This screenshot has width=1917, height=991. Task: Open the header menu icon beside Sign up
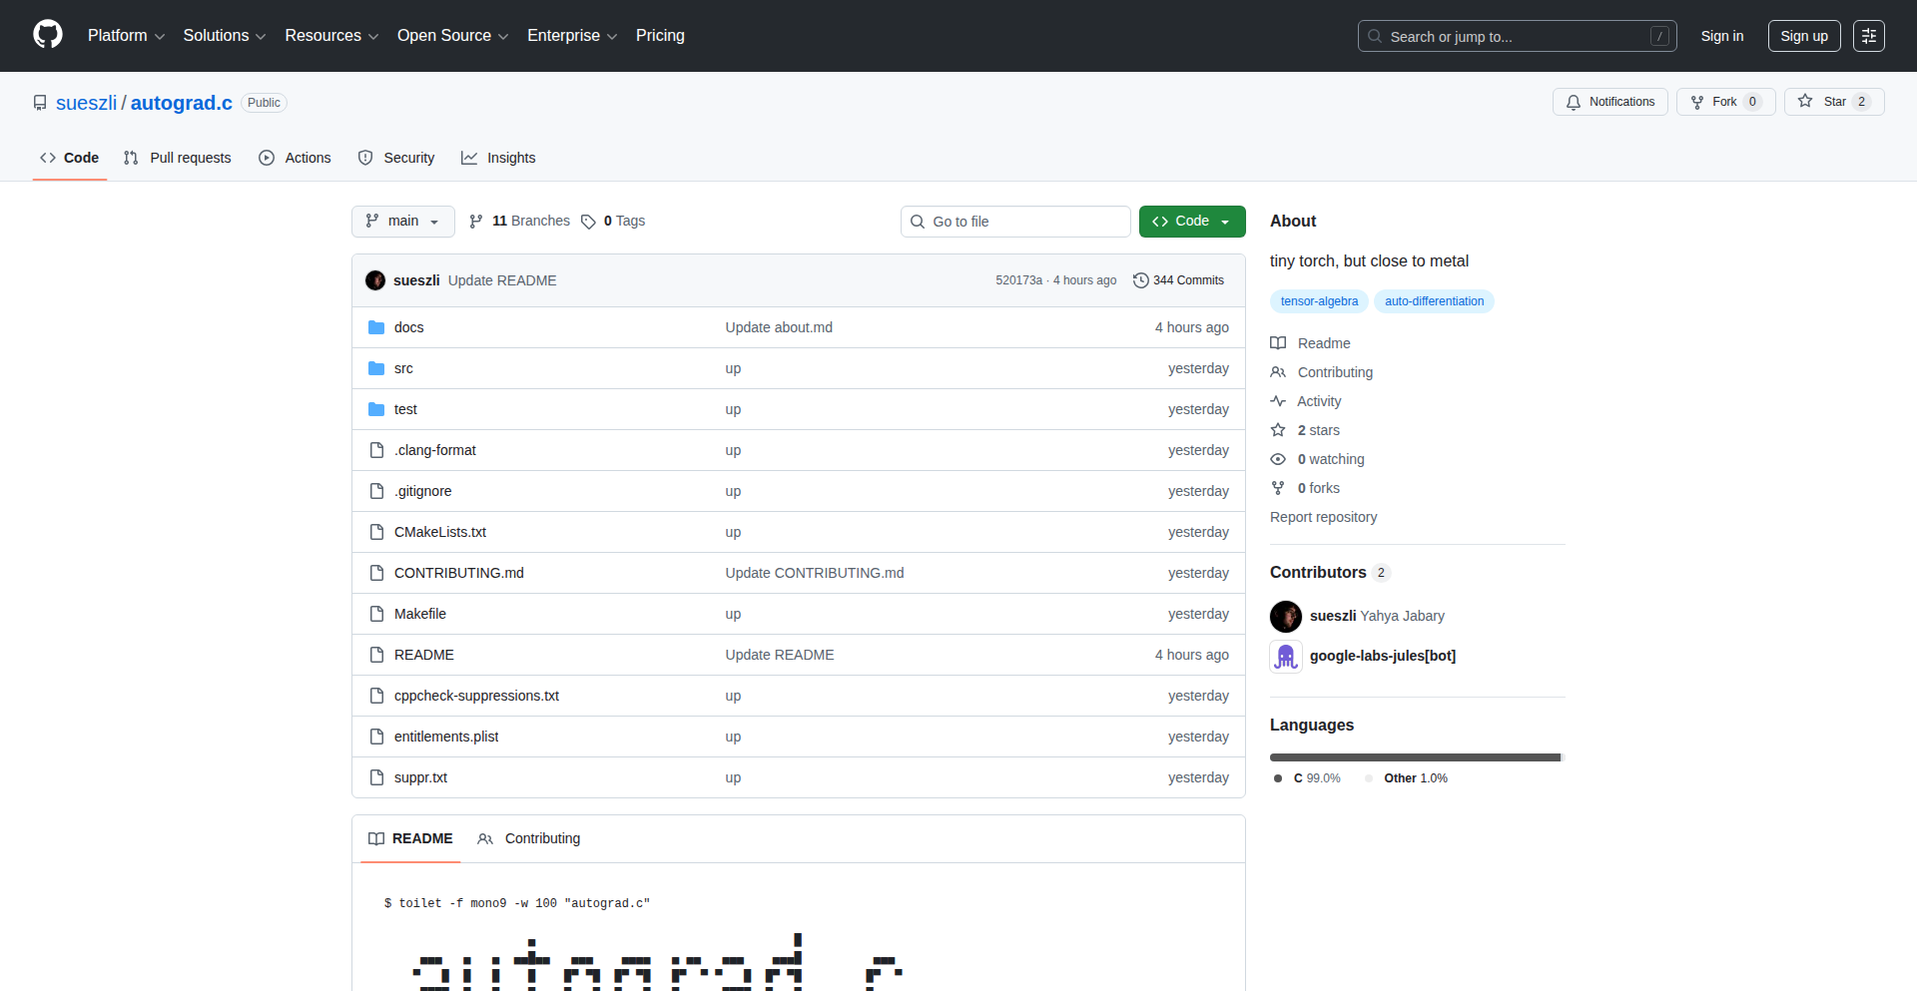[1868, 36]
